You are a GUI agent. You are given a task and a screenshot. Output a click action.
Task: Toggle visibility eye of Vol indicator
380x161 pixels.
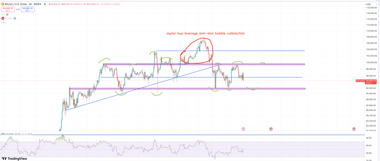tap(7, 14)
